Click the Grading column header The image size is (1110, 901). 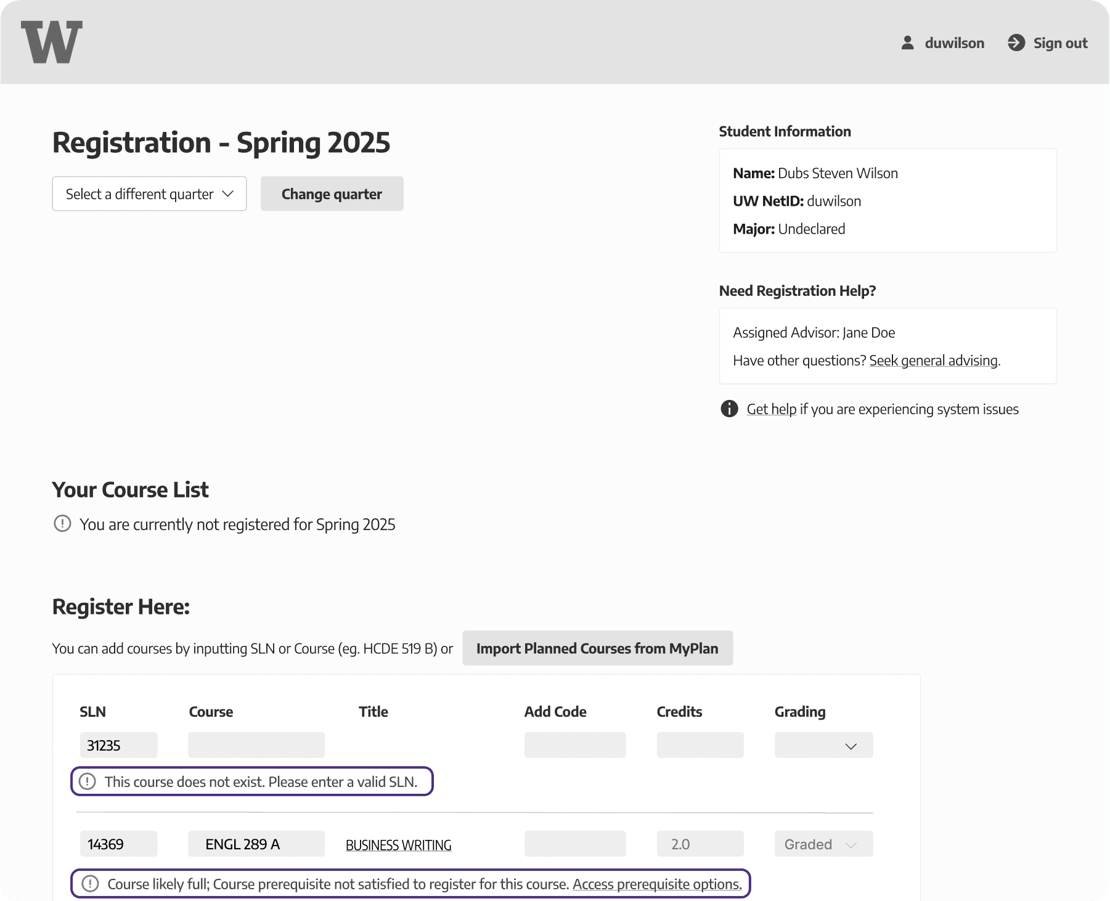pyautogui.click(x=800, y=712)
